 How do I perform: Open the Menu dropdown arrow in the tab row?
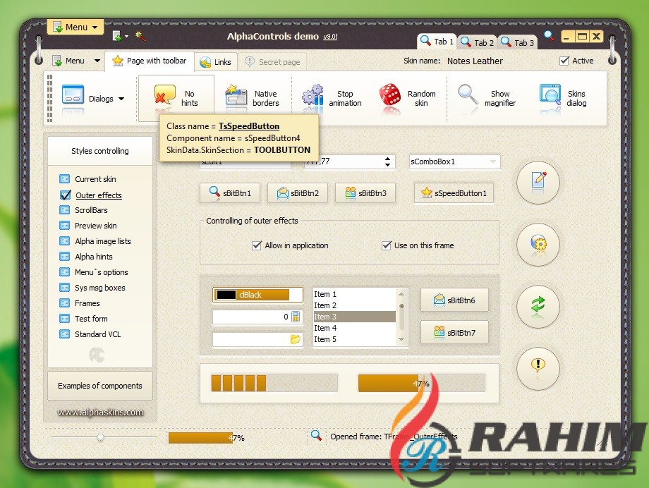click(97, 61)
